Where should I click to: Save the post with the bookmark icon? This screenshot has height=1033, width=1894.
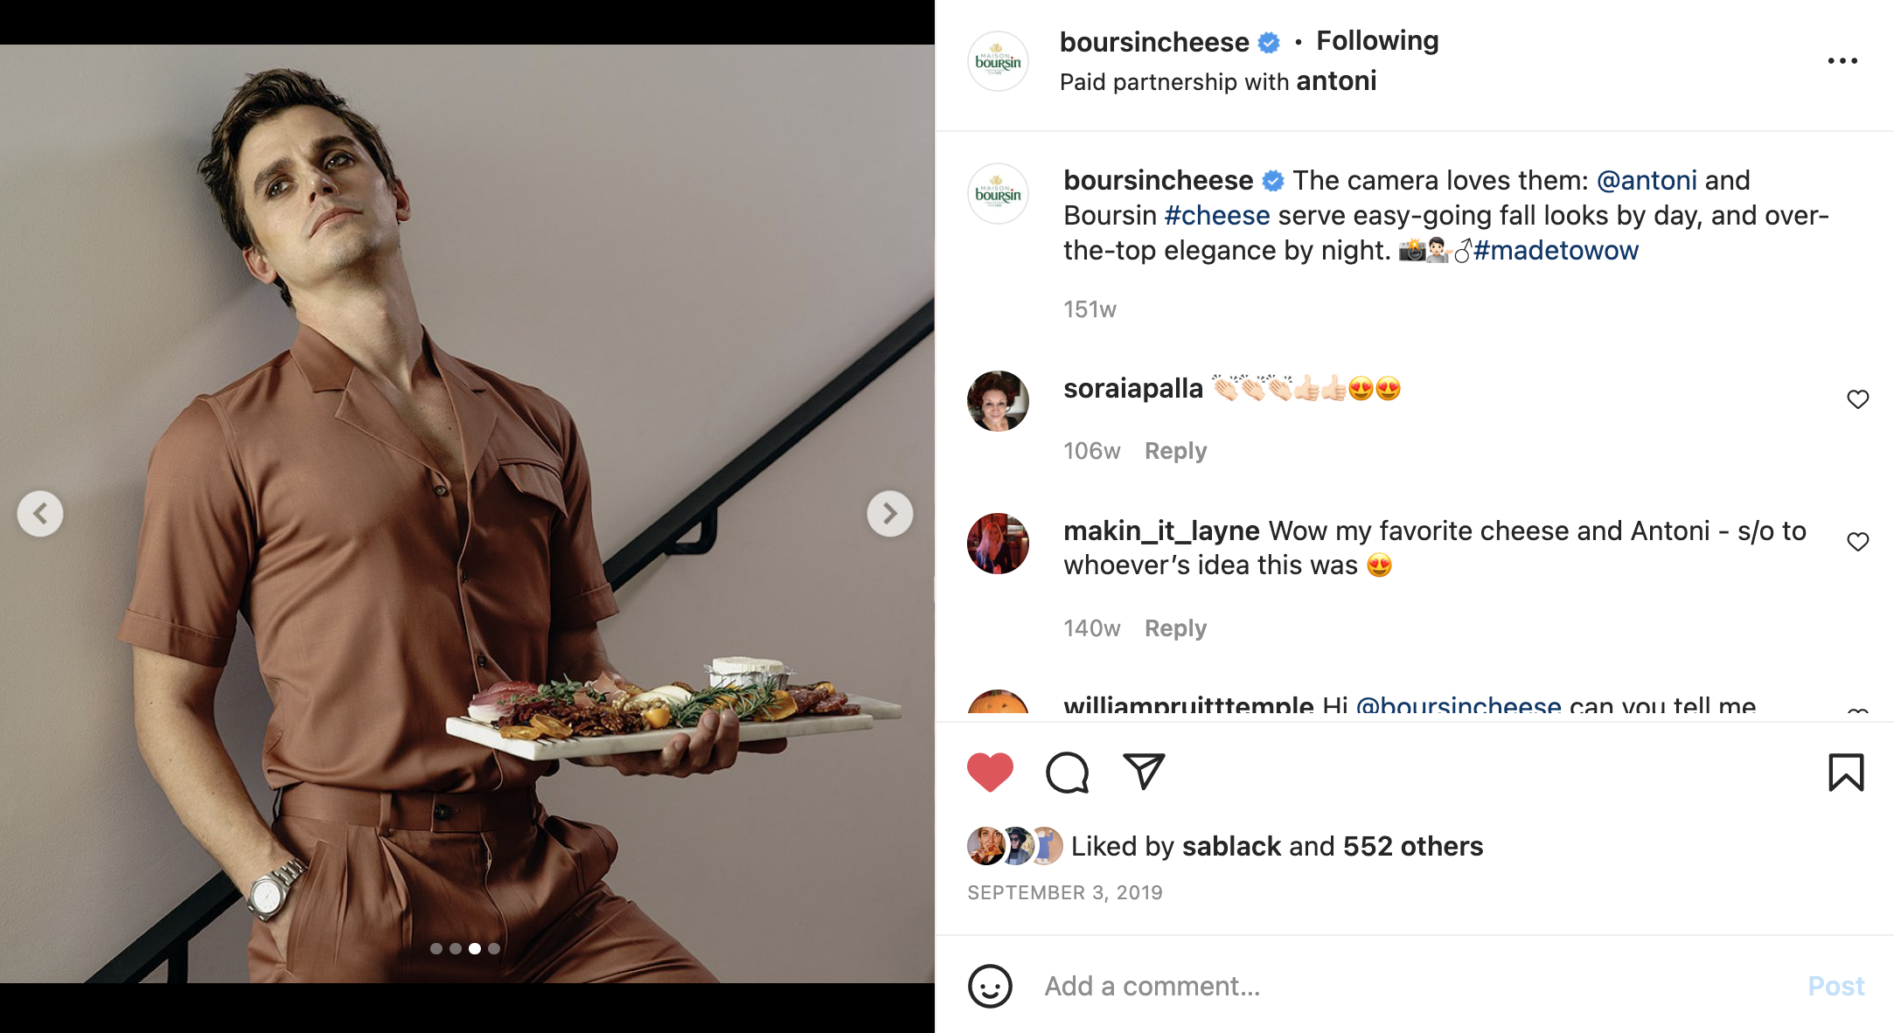point(1846,773)
